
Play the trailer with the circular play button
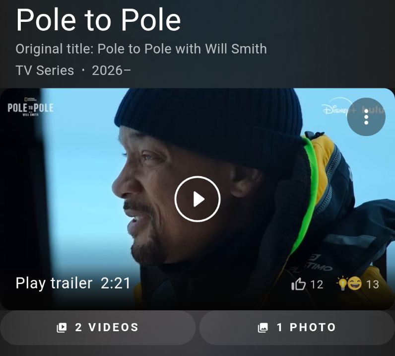pyautogui.click(x=197, y=199)
